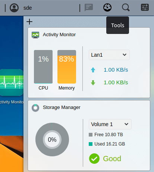Image resolution: width=154 pixels, height=172 pixels.
Task: Click the Good status text
Action: [x=112, y=159]
